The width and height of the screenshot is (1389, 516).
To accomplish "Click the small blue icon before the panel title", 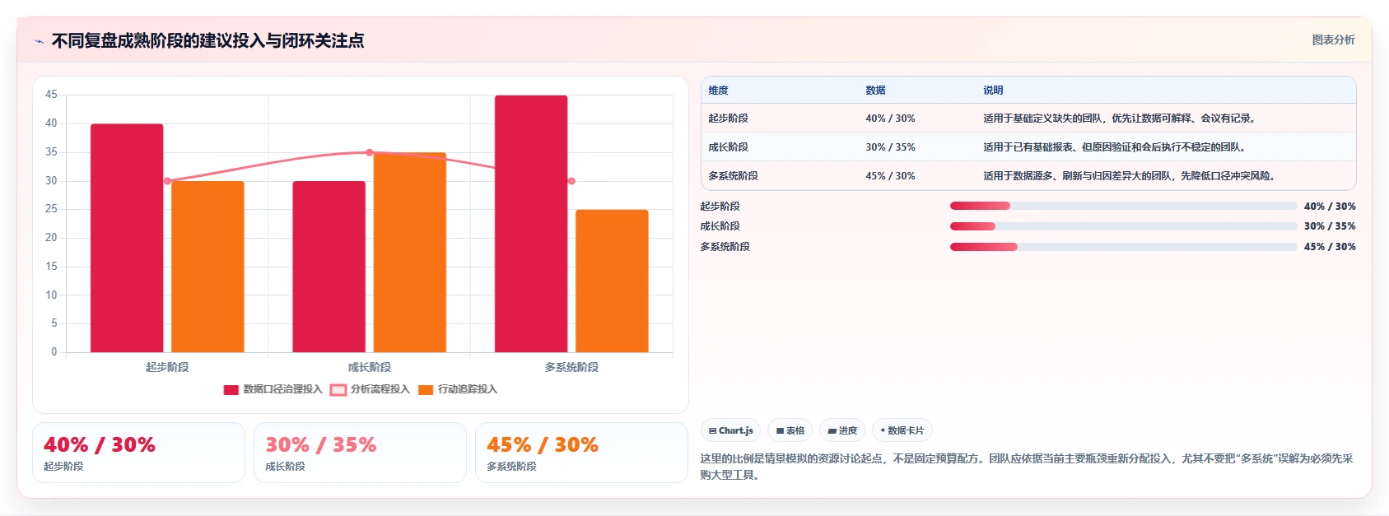I will (x=39, y=41).
